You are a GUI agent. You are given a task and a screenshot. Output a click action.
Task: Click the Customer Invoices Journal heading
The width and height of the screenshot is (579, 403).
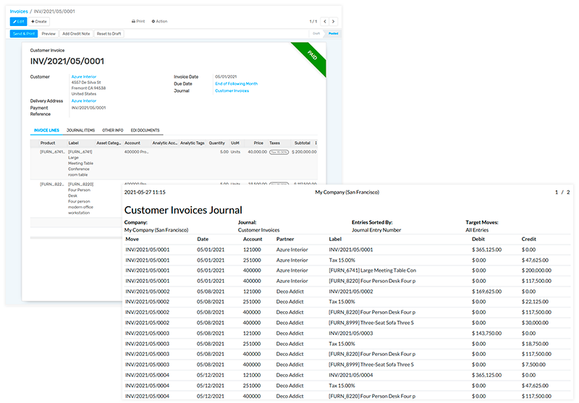click(183, 210)
